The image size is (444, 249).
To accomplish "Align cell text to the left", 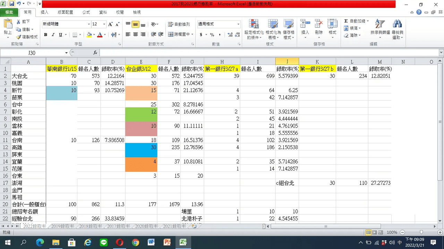I will coord(128,35).
